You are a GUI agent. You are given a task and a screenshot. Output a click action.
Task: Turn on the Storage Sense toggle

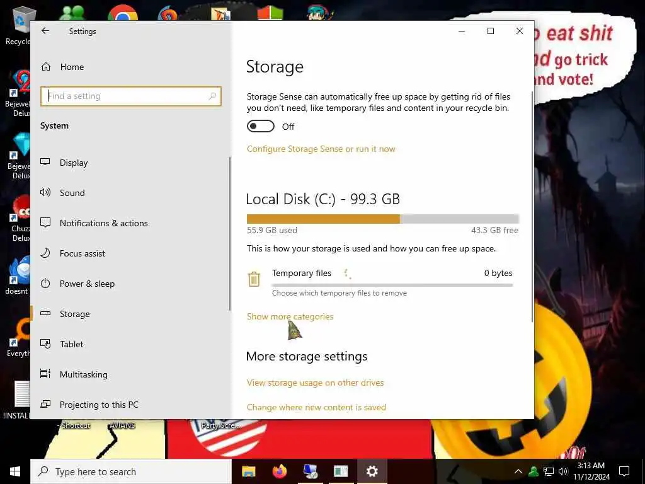coord(260,126)
